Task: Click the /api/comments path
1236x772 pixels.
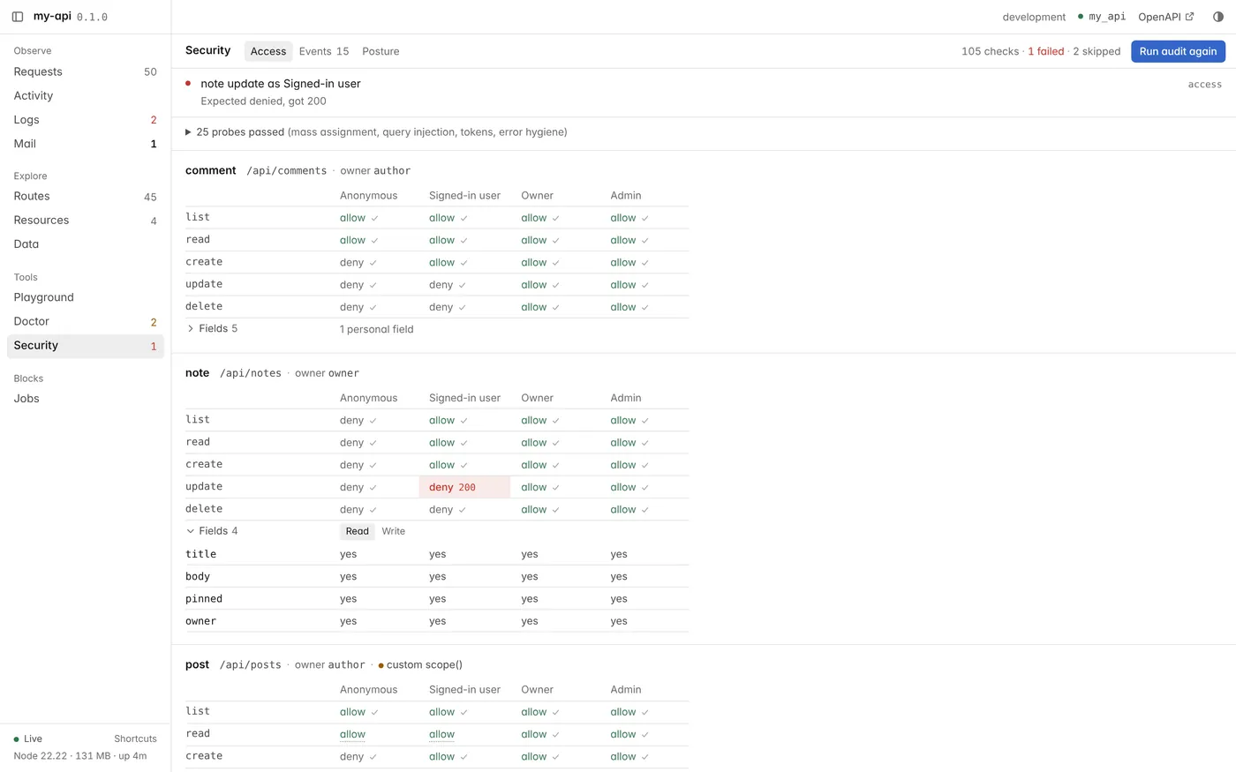Action: [287, 170]
